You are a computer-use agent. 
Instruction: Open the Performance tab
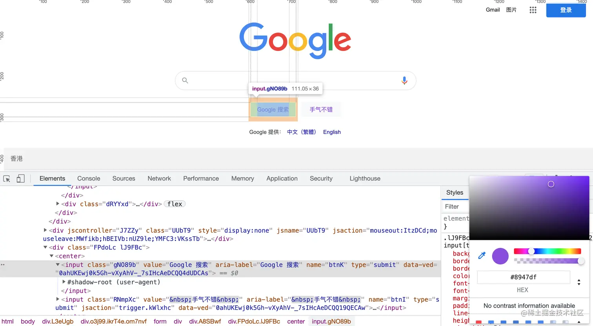coord(201,179)
